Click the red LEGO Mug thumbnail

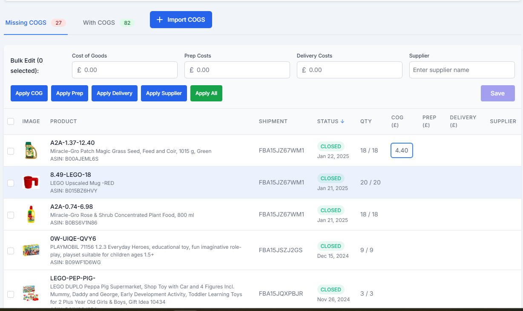point(31,182)
